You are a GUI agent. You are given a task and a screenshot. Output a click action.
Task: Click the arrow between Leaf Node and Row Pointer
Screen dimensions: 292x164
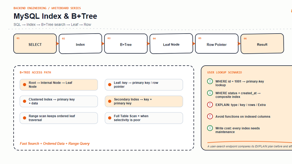pos(194,44)
